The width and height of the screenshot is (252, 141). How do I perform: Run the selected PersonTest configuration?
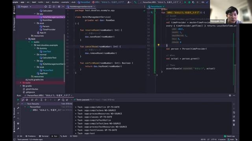coord(185,2)
